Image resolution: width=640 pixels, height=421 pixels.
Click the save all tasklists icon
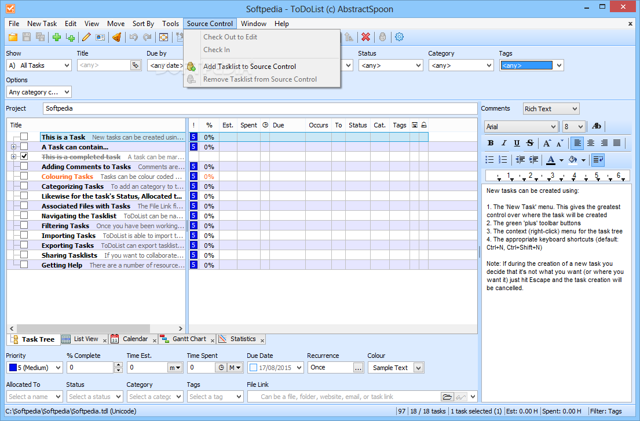coord(40,37)
